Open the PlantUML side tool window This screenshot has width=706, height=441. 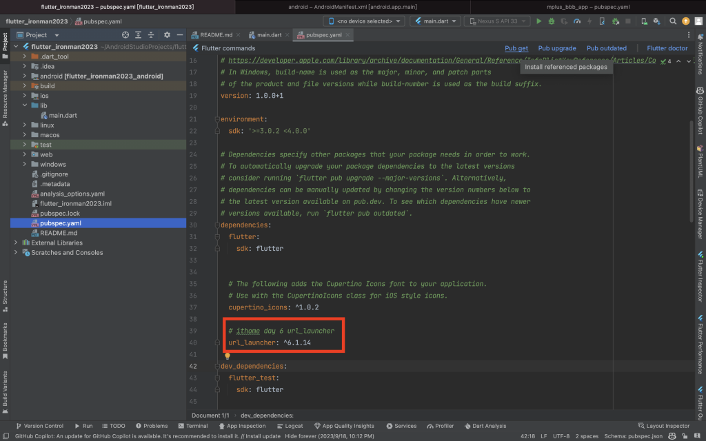[x=700, y=161]
